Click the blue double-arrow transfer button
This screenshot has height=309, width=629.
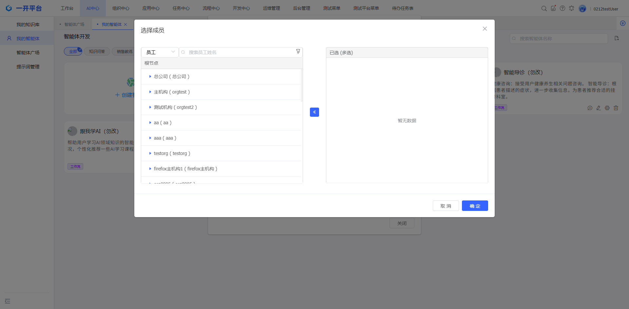point(314,112)
